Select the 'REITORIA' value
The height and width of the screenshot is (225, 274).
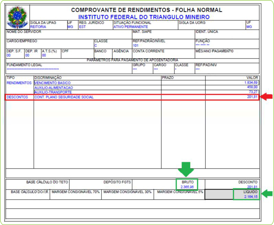coord(38,27)
